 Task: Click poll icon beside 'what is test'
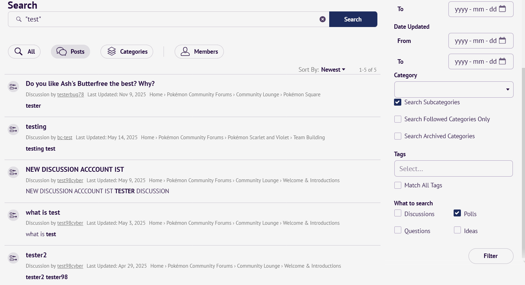tap(13, 215)
